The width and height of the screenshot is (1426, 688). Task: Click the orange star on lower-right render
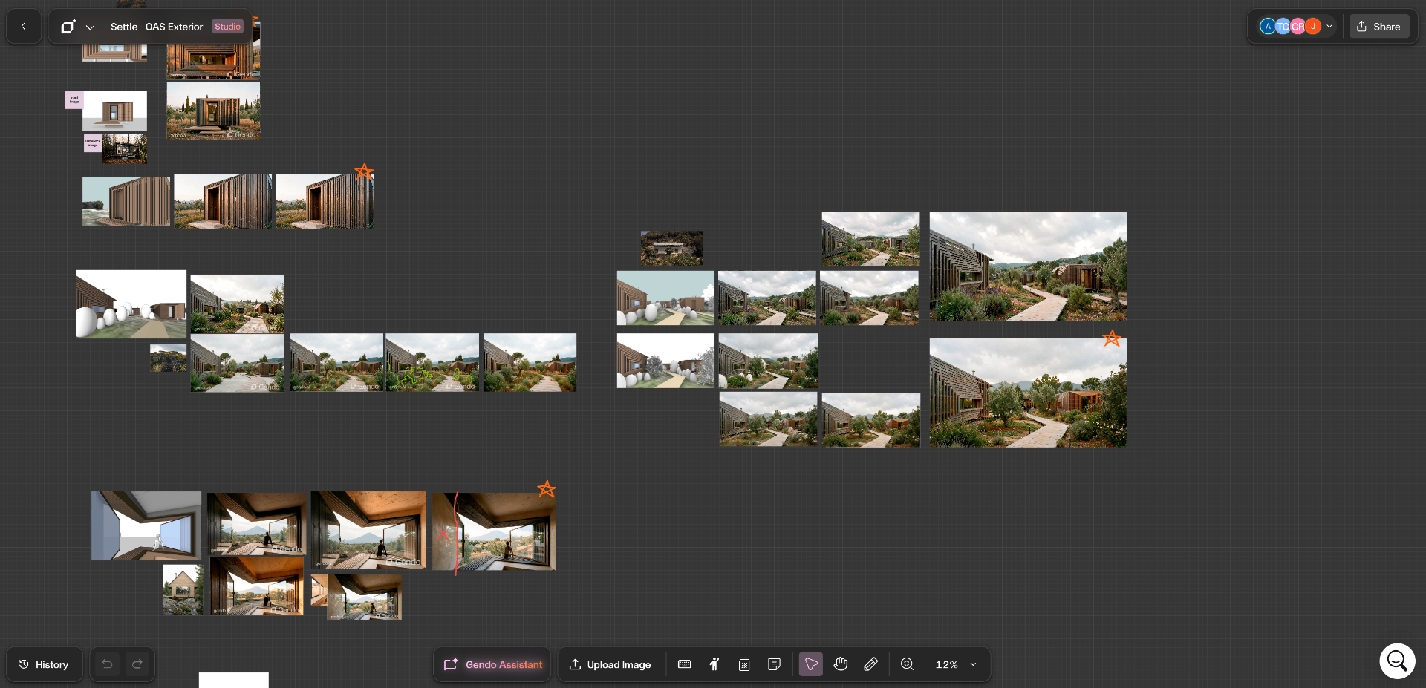click(x=1111, y=338)
